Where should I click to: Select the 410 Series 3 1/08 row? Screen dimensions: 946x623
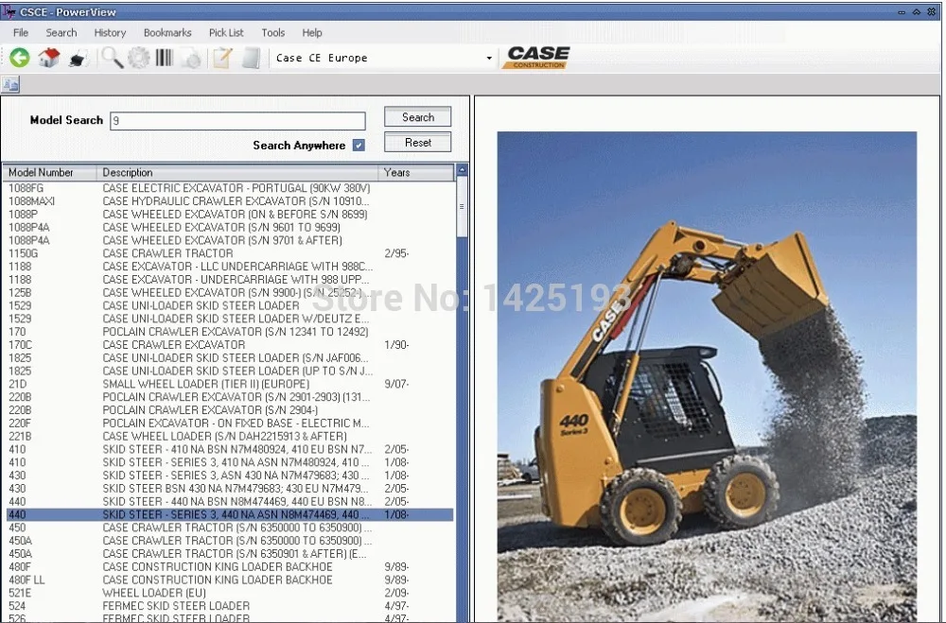[x=229, y=462]
